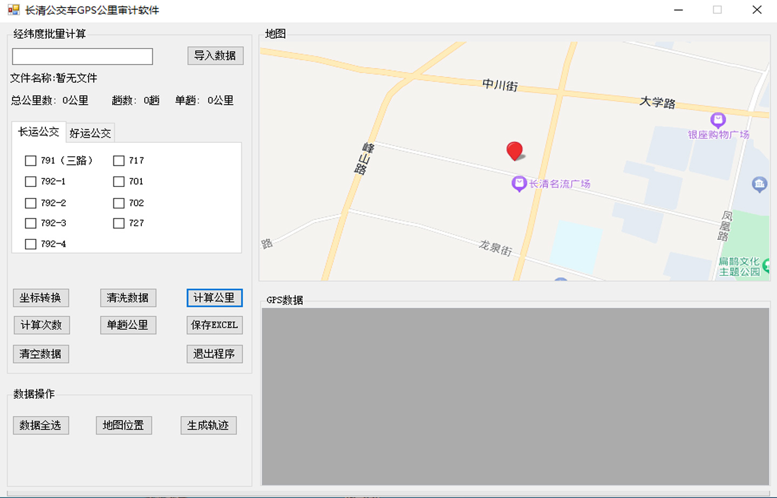Screen dimensions: 777x498
Task: Click the 生成轨迹 button
Action: (x=208, y=425)
